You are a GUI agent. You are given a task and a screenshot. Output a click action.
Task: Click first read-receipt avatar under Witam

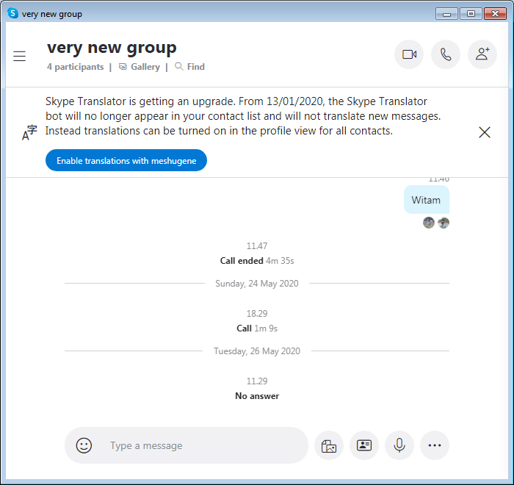pos(429,223)
